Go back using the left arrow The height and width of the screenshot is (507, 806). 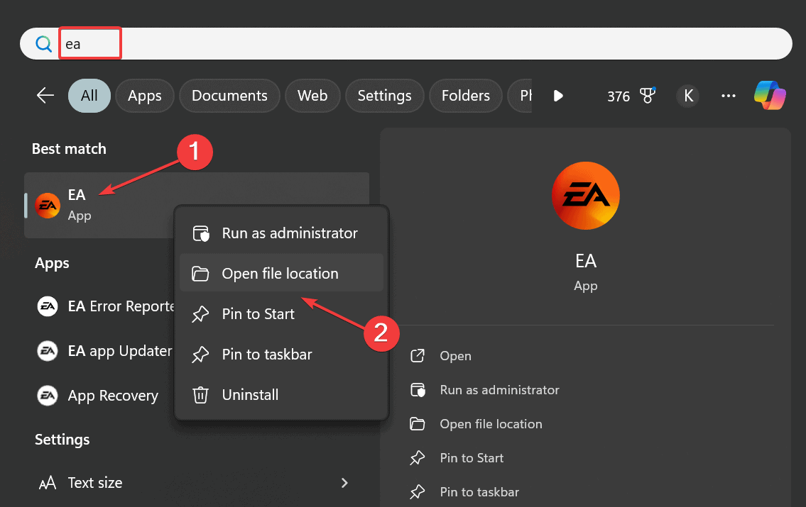[x=45, y=96]
